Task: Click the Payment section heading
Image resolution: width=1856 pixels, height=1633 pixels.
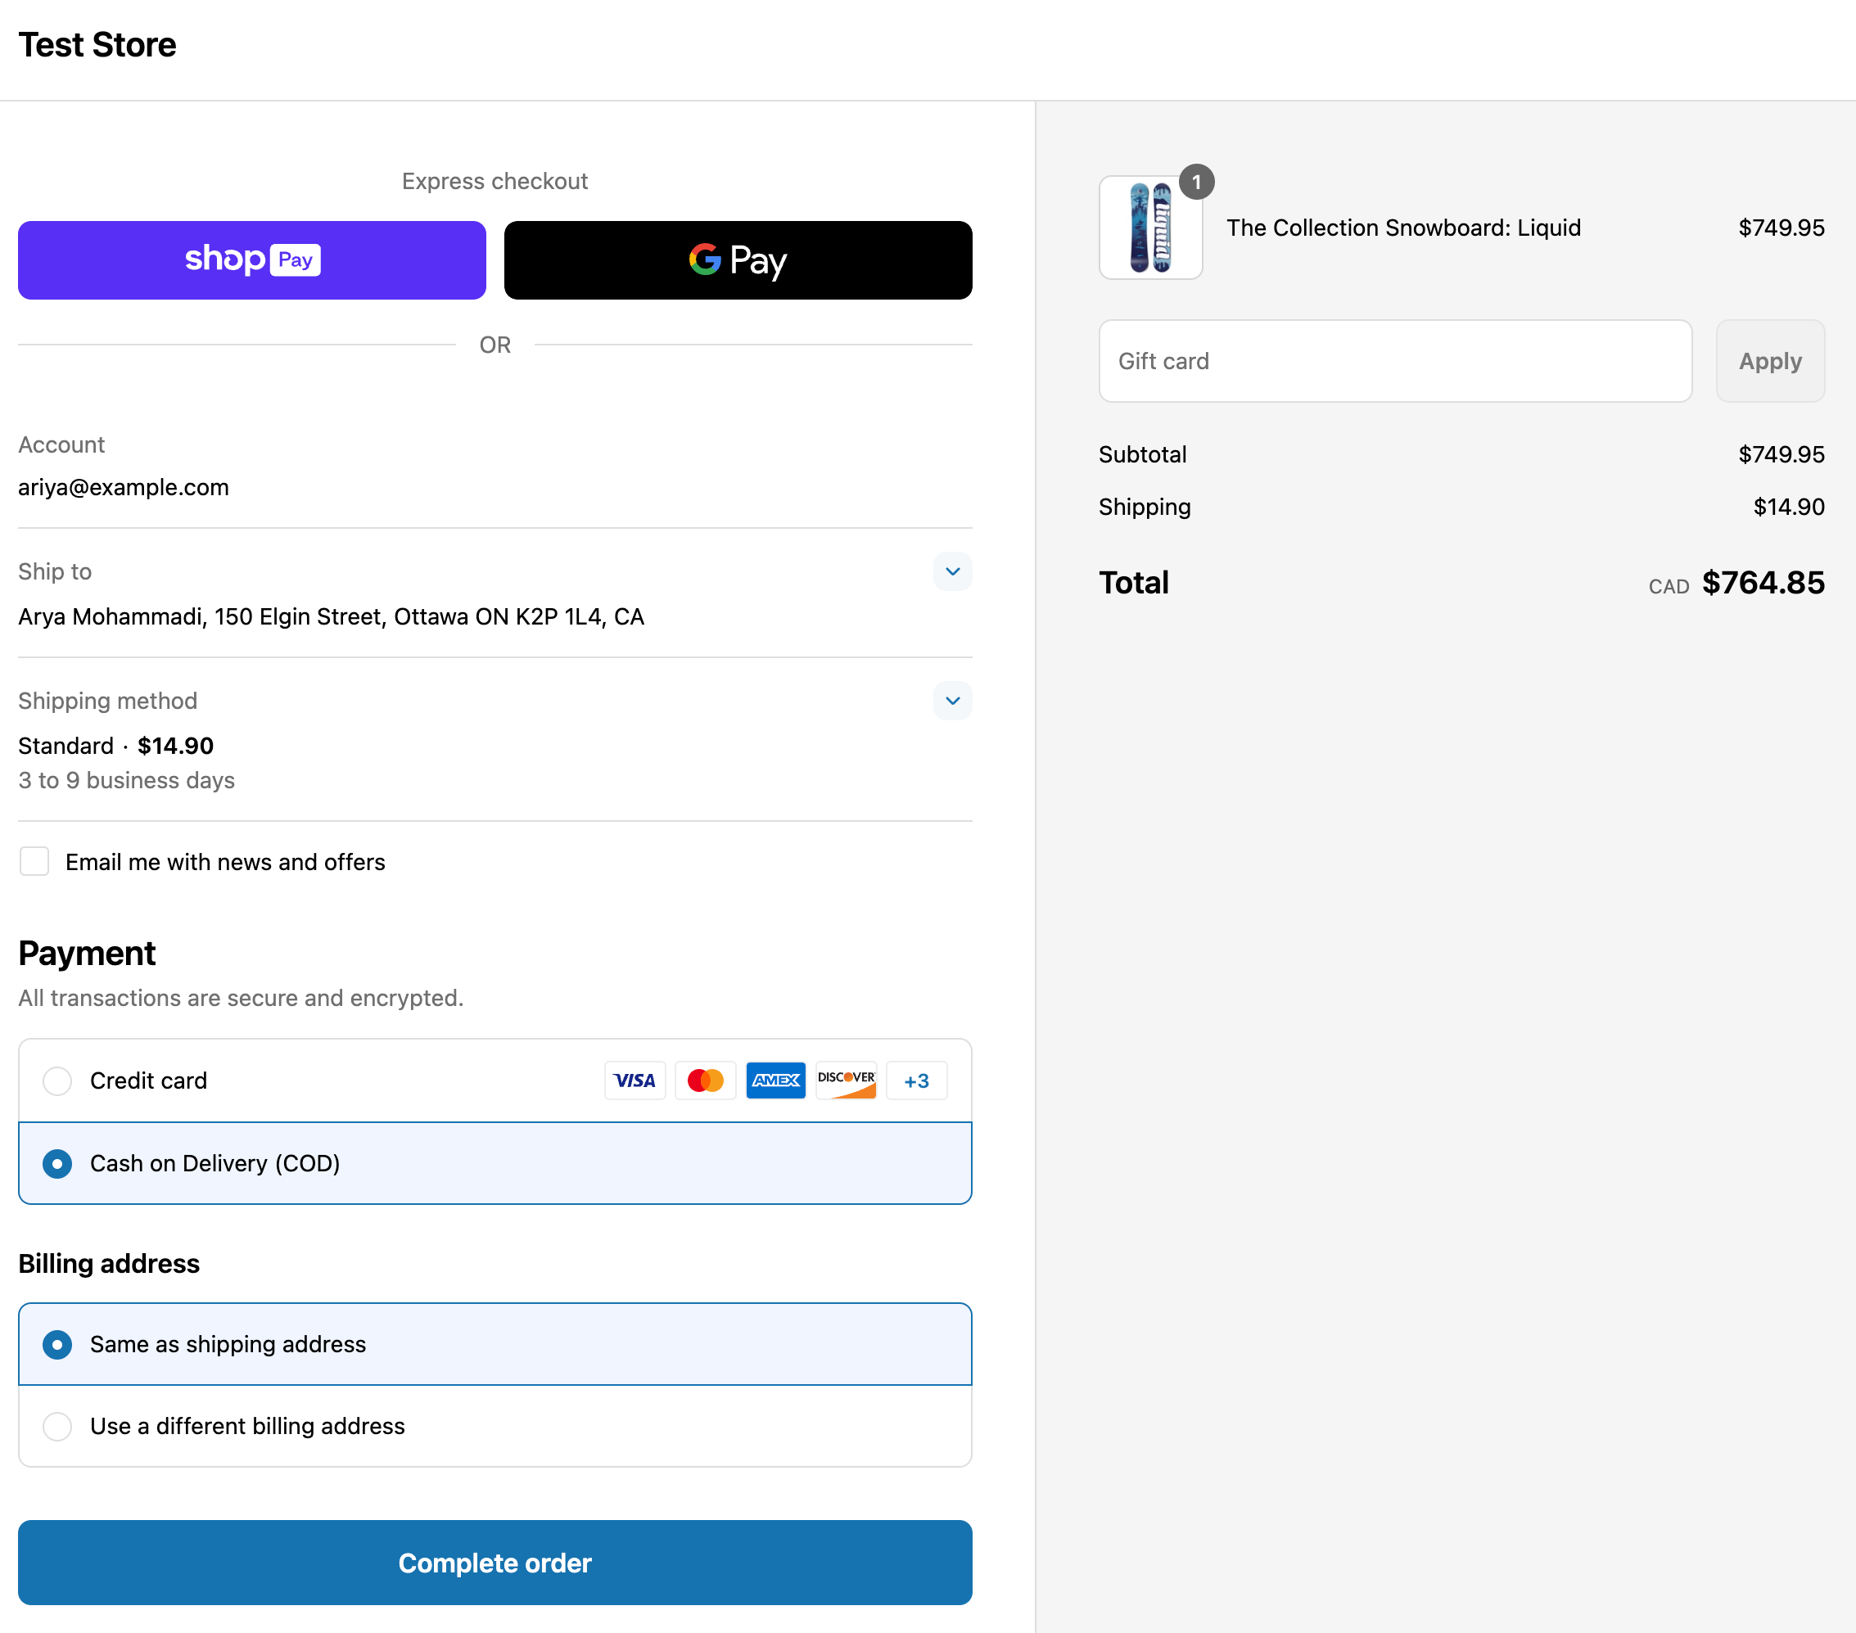Action: [x=87, y=953]
